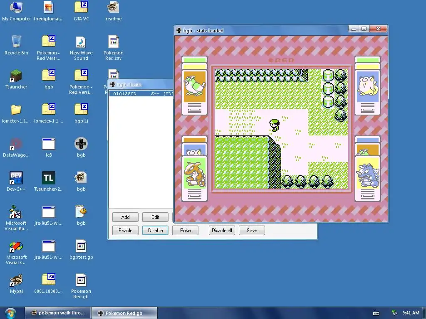
Task: Click the Enable cheat button
Action: pyautogui.click(x=125, y=230)
